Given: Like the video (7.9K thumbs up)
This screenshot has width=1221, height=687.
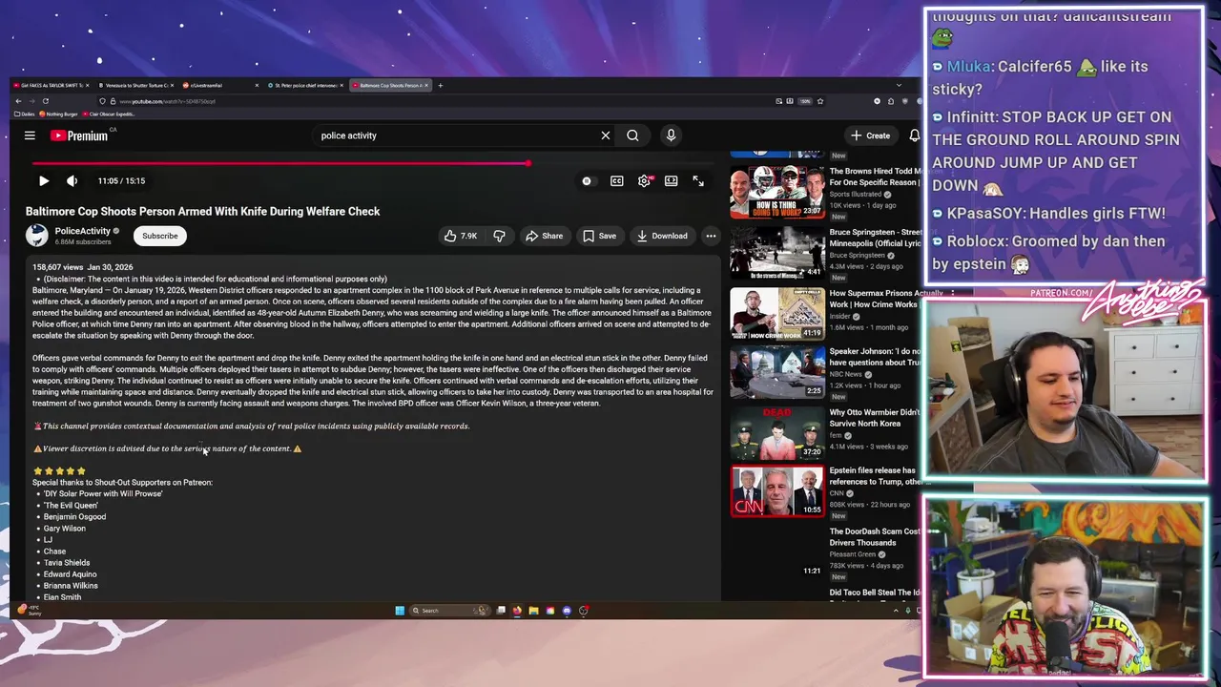Looking at the screenshot, I should point(461,236).
